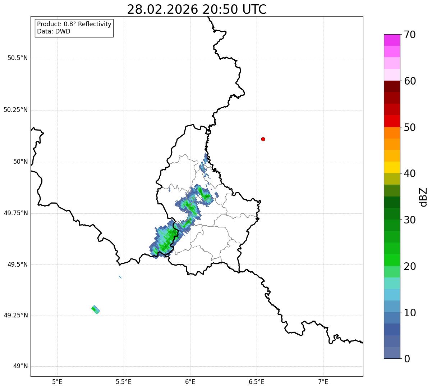This screenshot has width=432, height=389.
Task: Click the title '28.02.2026 20:50 UTC'
Action: click(197, 9)
